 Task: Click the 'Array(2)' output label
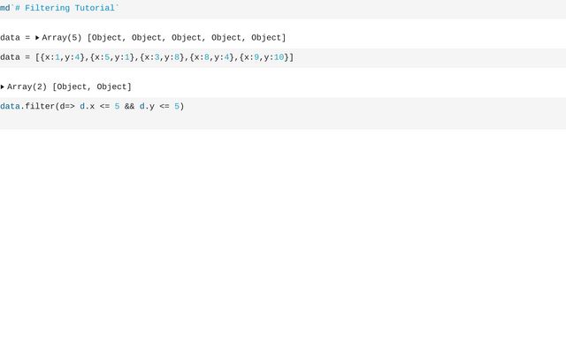(27, 87)
